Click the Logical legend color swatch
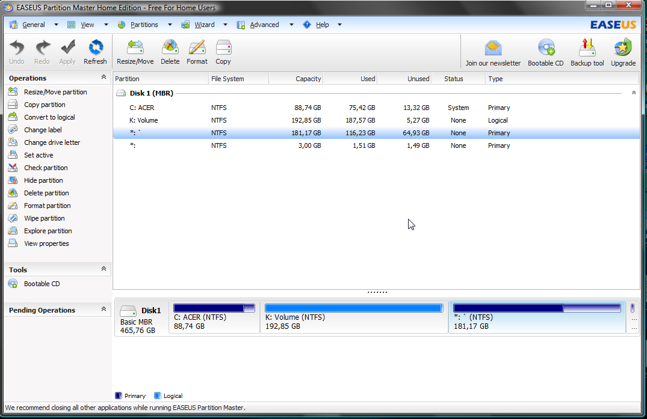This screenshot has width=647, height=419. point(157,396)
